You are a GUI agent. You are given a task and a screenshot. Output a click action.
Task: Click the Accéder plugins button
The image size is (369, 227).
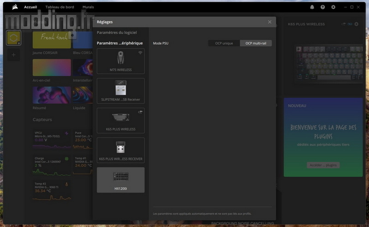pos(323,165)
